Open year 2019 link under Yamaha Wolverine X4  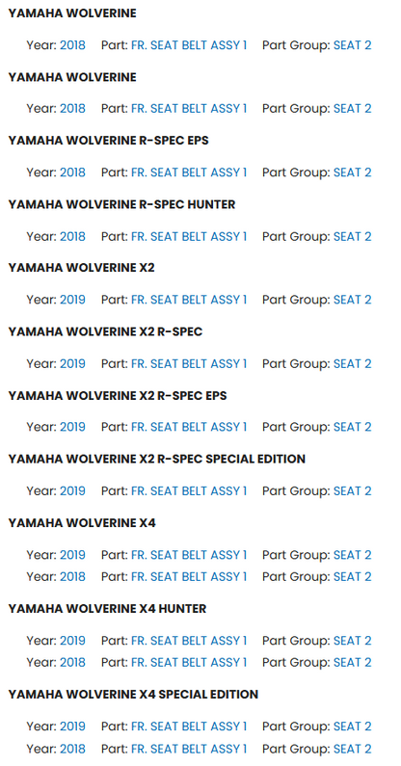[x=72, y=555]
